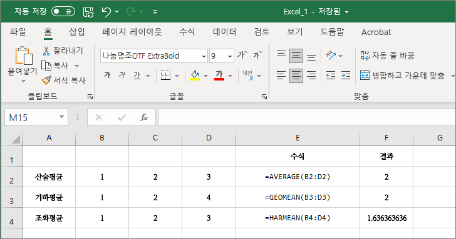
Task: Toggle the AutoSave (자동 저장) switch
Action: (63, 12)
